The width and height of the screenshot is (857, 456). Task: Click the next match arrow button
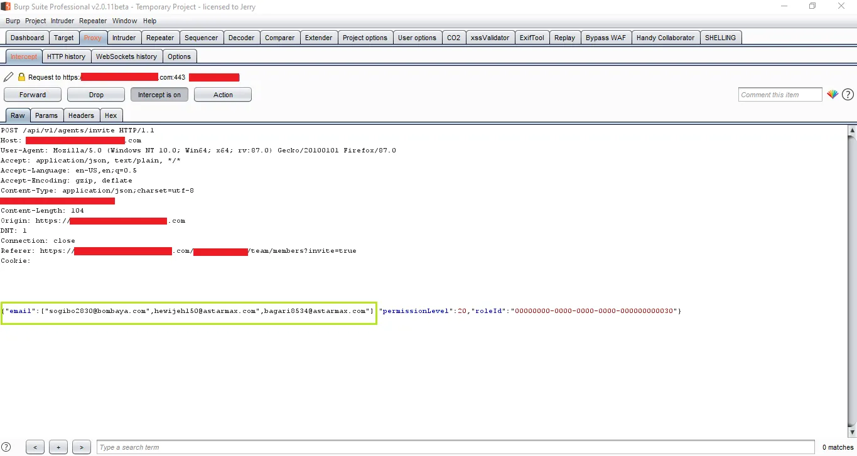click(82, 447)
